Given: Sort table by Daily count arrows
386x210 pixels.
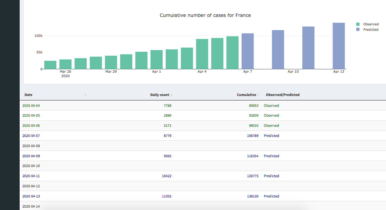Looking at the screenshot, I should click(x=171, y=95).
